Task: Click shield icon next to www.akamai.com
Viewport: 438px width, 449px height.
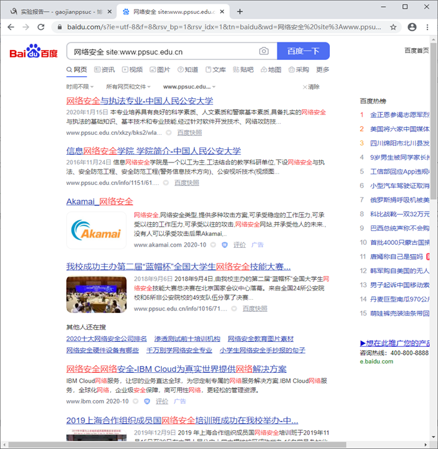Action: [224, 245]
